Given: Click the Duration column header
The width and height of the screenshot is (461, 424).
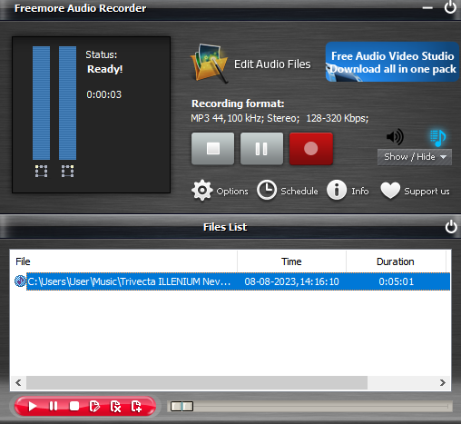Looking at the screenshot, I should (x=396, y=261).
